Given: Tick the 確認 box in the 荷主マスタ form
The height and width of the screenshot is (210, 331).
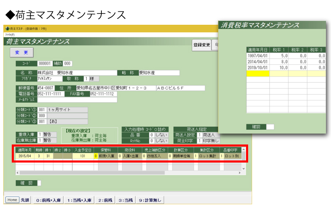Looking at the screenshot, I should pos(39,183).
